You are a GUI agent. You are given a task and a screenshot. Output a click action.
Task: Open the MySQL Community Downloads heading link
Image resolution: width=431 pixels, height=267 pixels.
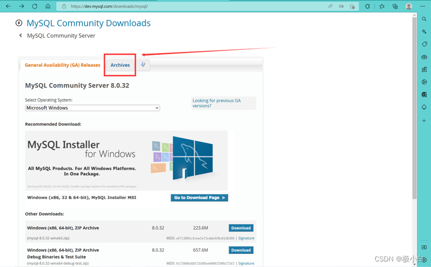click(89, 23)
